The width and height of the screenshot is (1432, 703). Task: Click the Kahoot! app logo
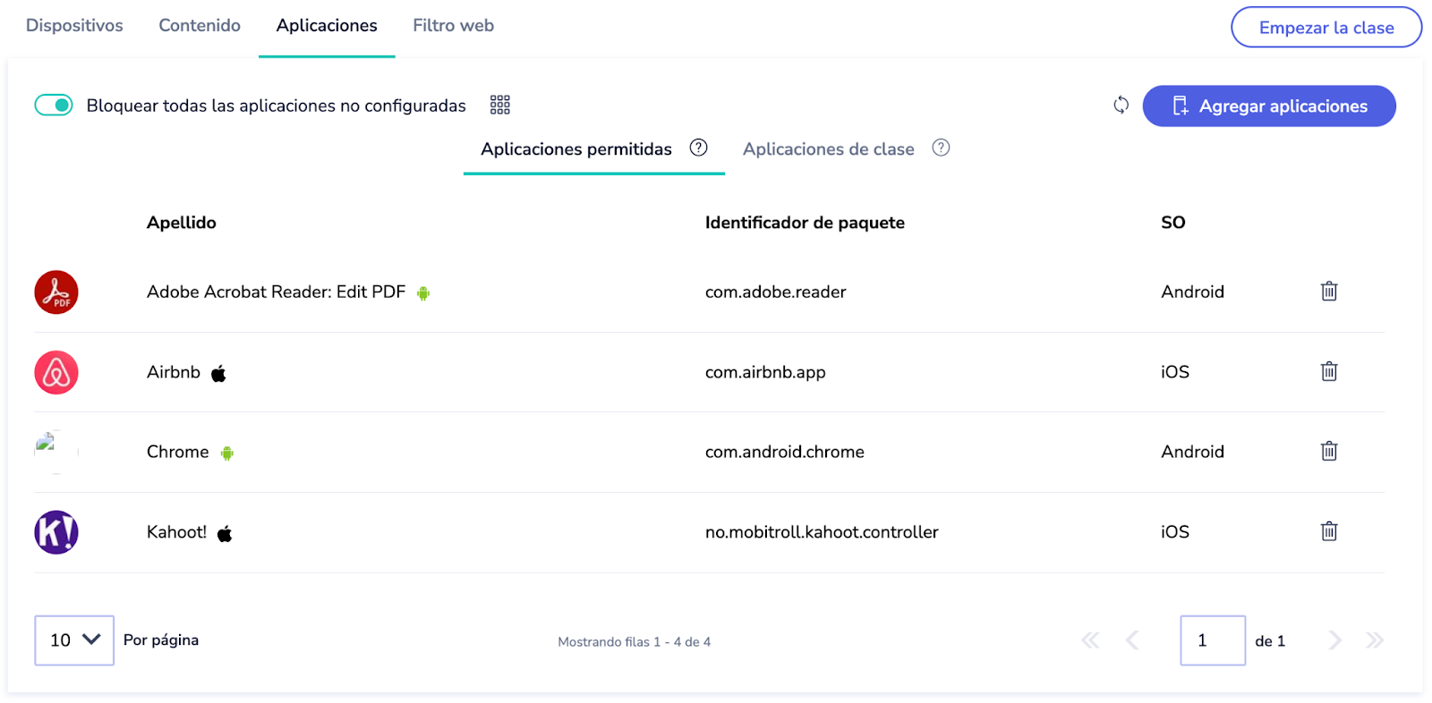pyautogui.click(x=56, y=532)
